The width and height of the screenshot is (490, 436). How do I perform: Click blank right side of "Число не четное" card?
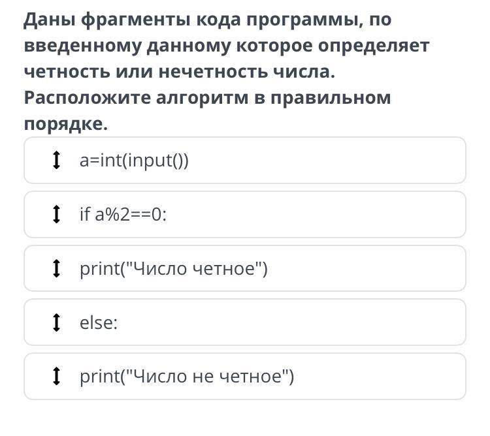(392, 377)
